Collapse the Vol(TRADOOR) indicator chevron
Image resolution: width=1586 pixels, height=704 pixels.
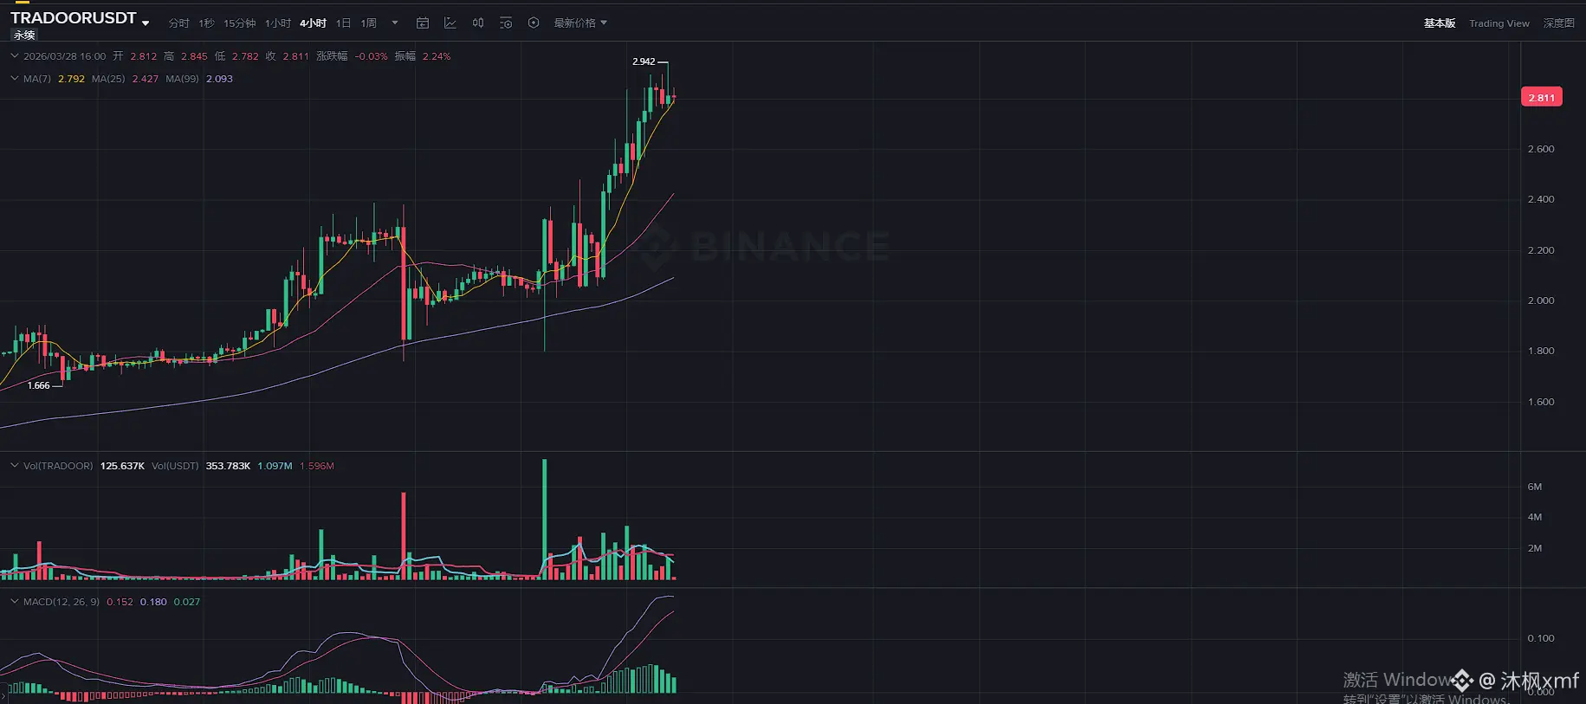[14, 466]
